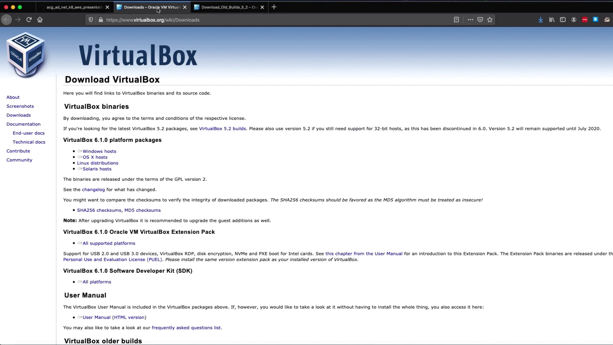Click the browser reload icon
The image size is (613, 345).
coord(29,20)
